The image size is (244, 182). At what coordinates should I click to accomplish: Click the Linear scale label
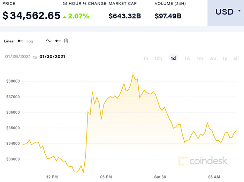[x=9, y=41]
